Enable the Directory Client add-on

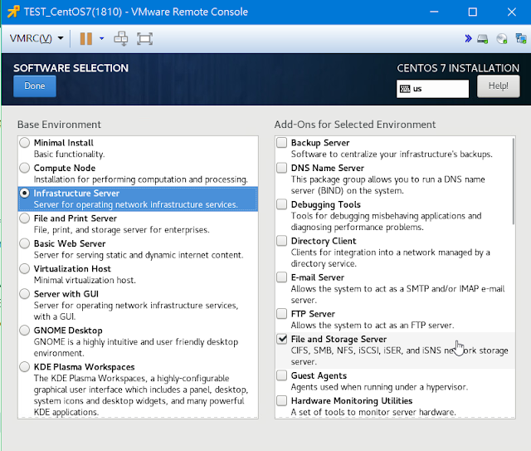click(x=282, y=241)
